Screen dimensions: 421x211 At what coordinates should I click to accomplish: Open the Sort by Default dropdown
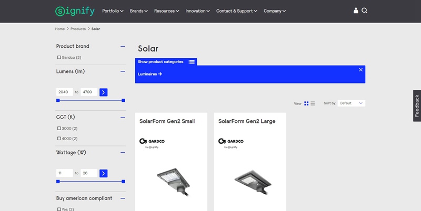click(351, 103)
